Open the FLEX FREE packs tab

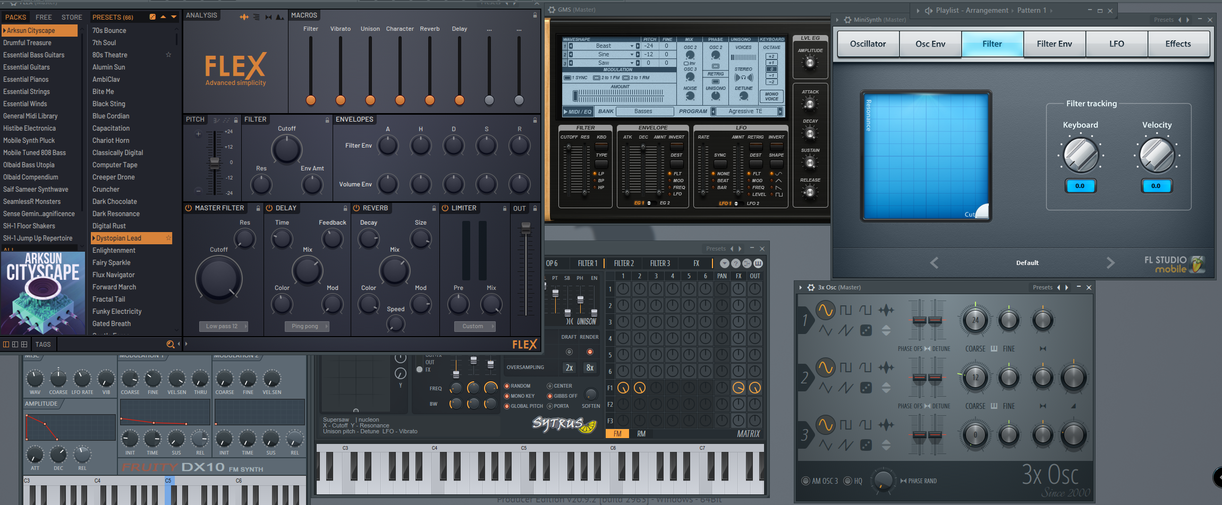pos(44,17)
